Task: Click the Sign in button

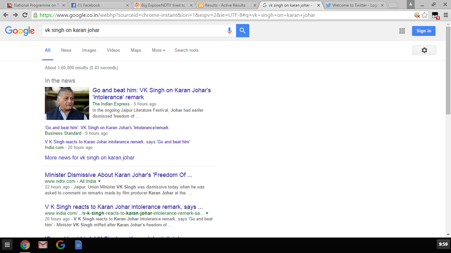Action: (x=424, y=31)
